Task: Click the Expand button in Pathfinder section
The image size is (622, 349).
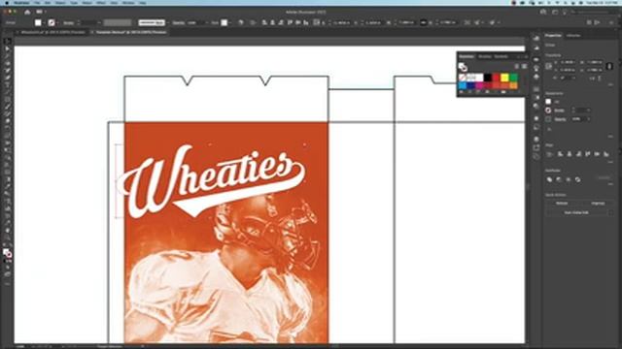Action: 605,178
